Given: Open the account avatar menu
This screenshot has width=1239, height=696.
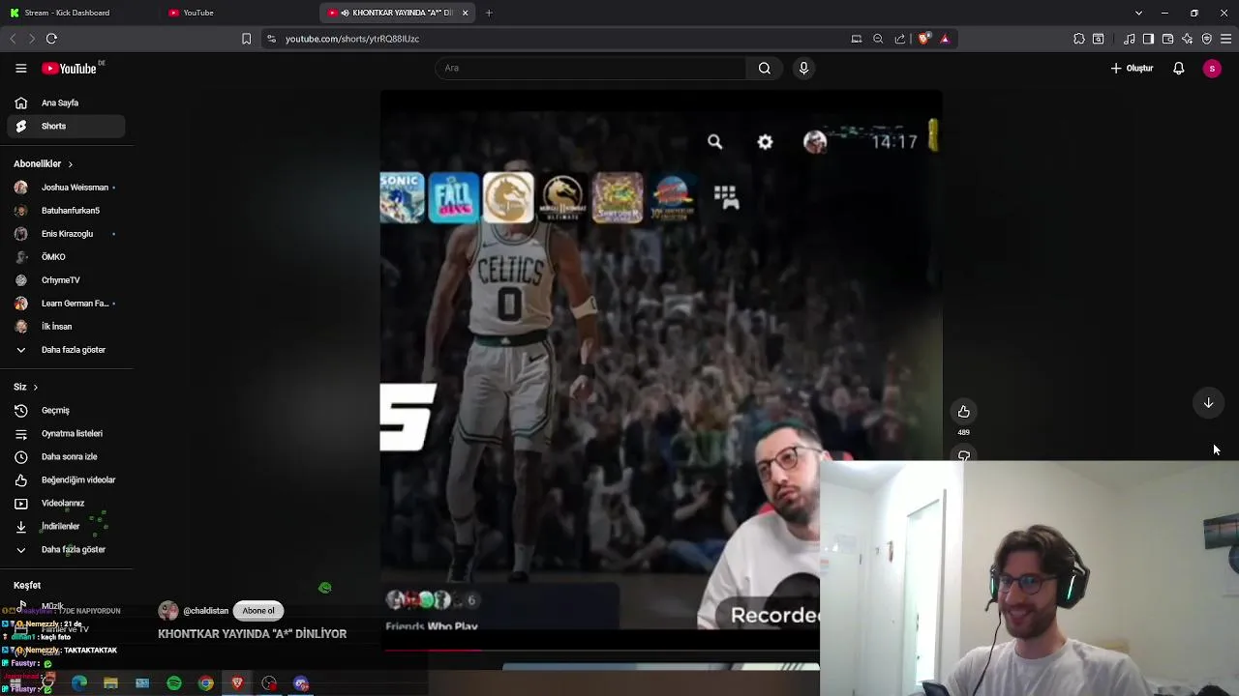Looking at the screenshot, I should click(x=1212, y=68).
